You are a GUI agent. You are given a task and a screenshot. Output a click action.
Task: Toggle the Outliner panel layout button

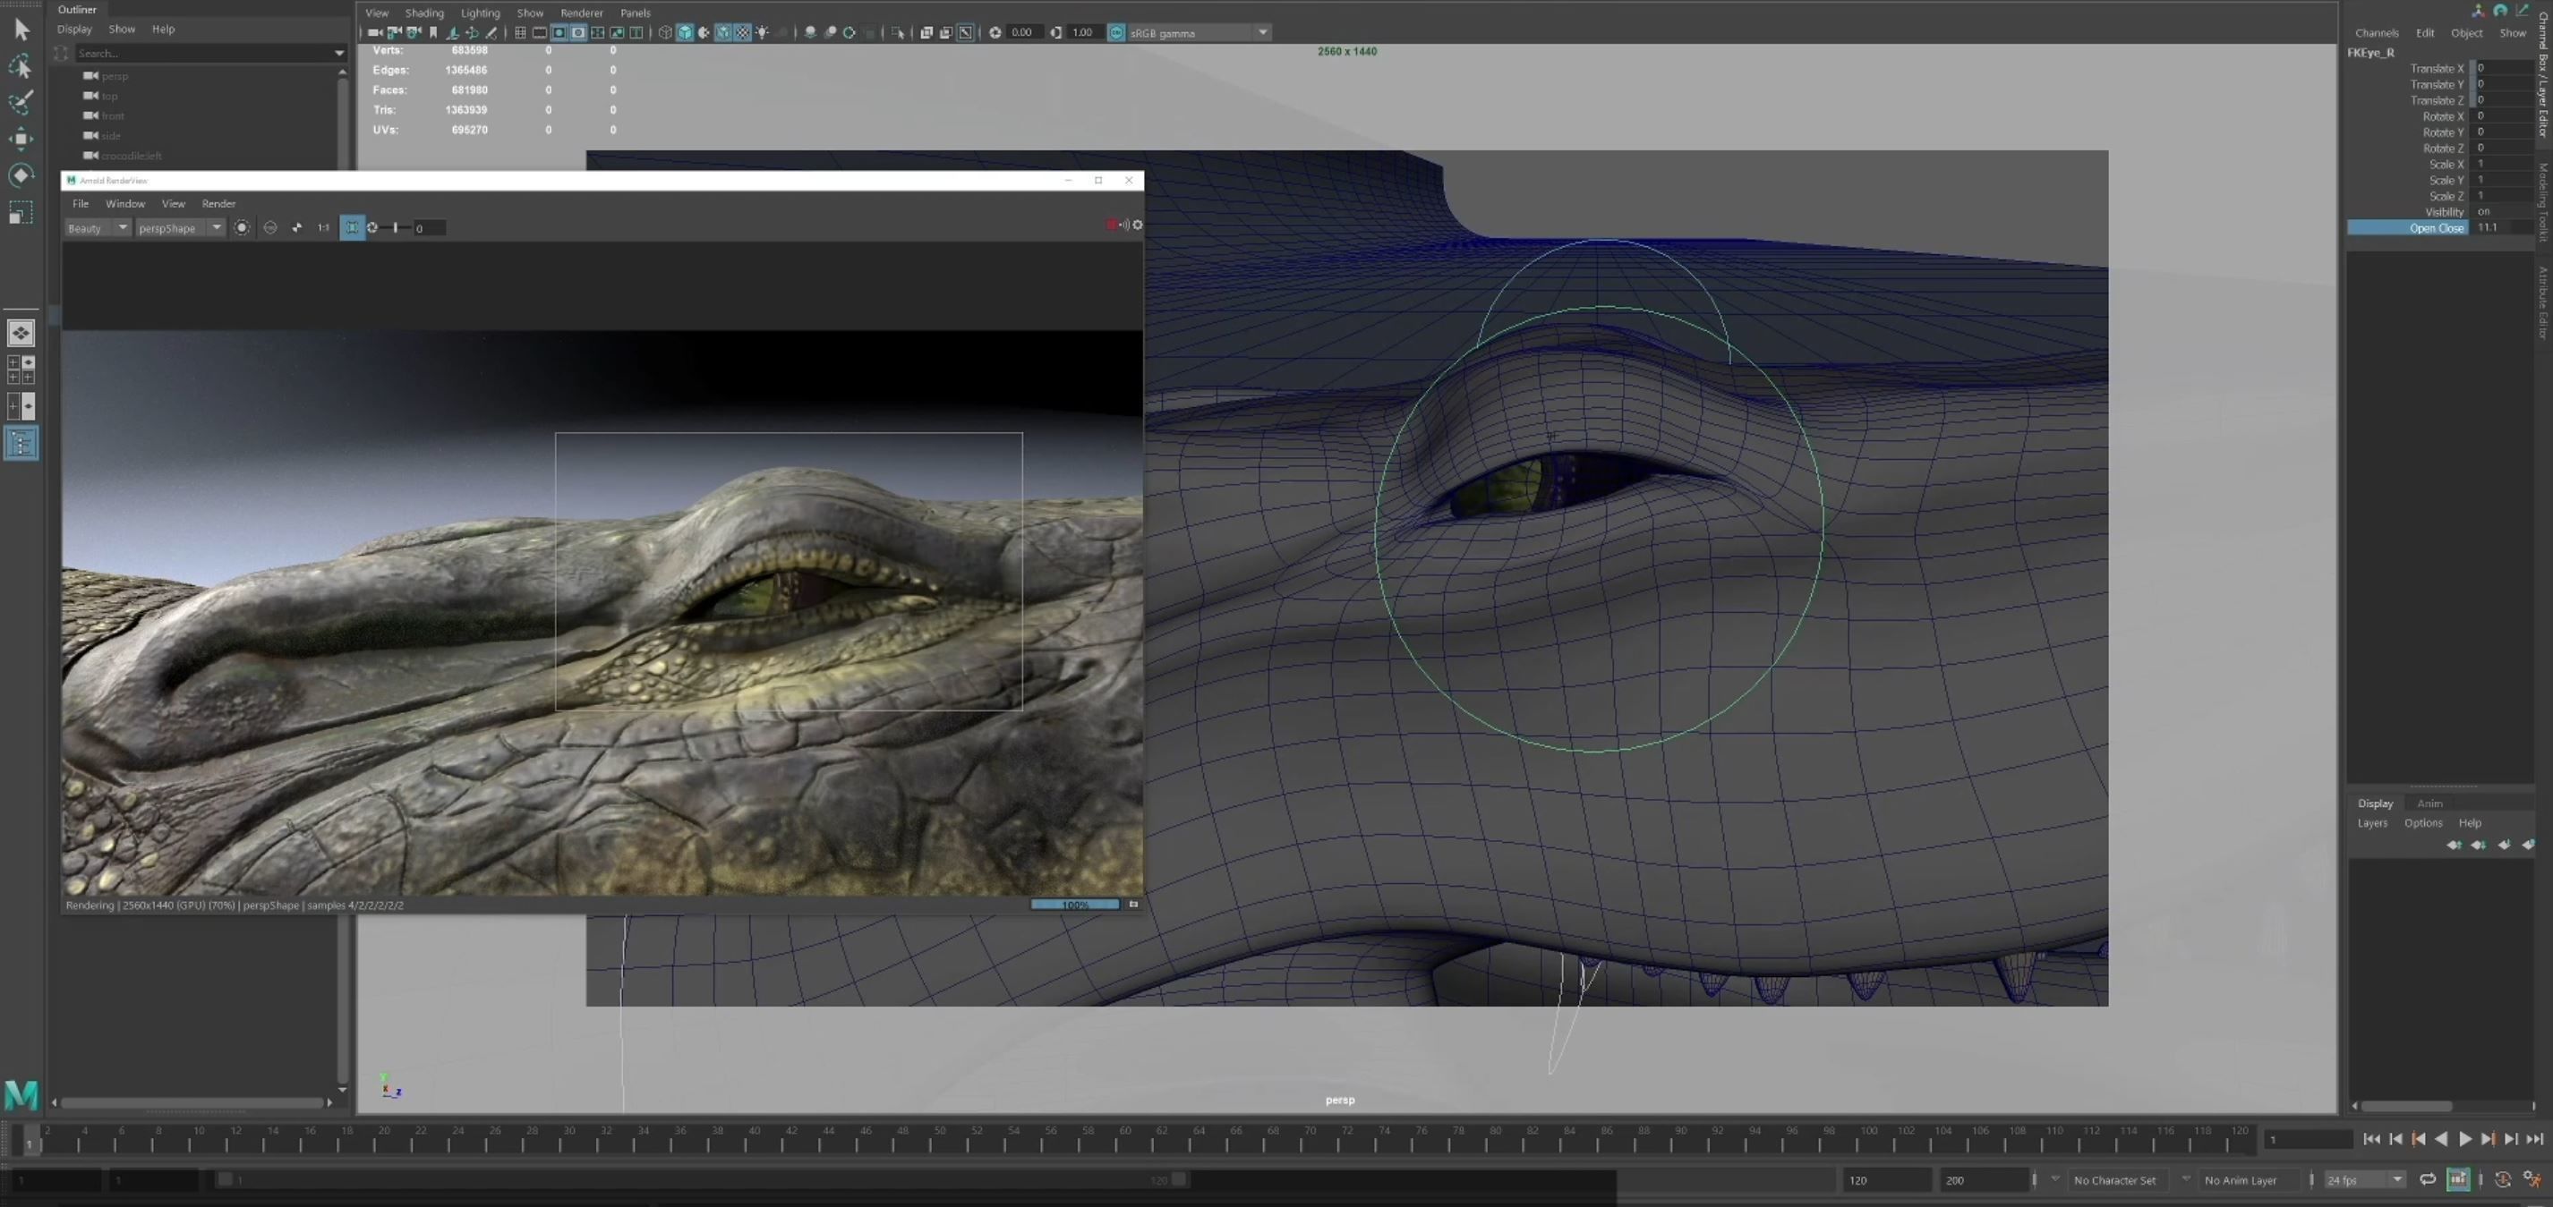tap(21, 443)
